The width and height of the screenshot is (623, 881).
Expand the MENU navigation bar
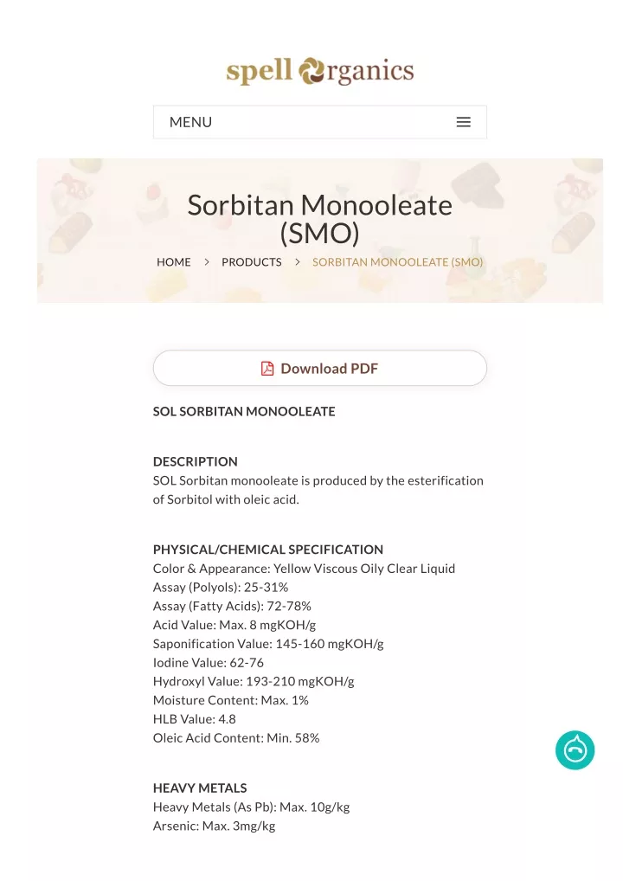pos(319,122)
